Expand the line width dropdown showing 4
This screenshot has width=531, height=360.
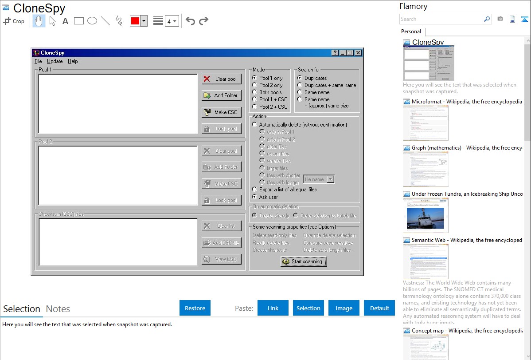tap(172, 21)
